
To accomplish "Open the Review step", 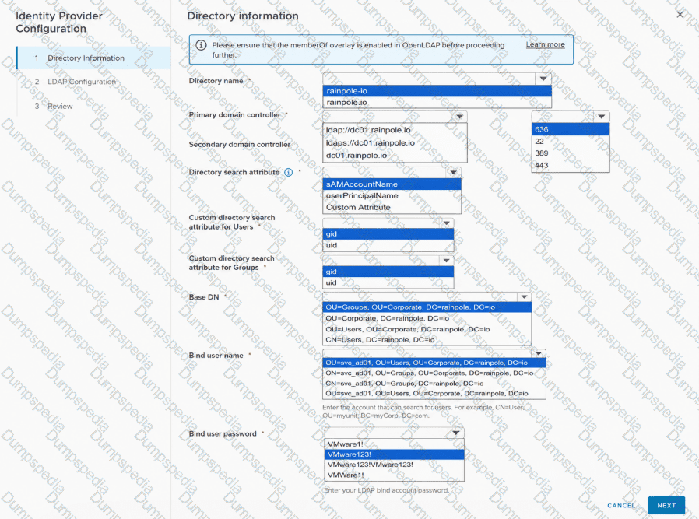I will pyautogui.click(x=60, y=106).
